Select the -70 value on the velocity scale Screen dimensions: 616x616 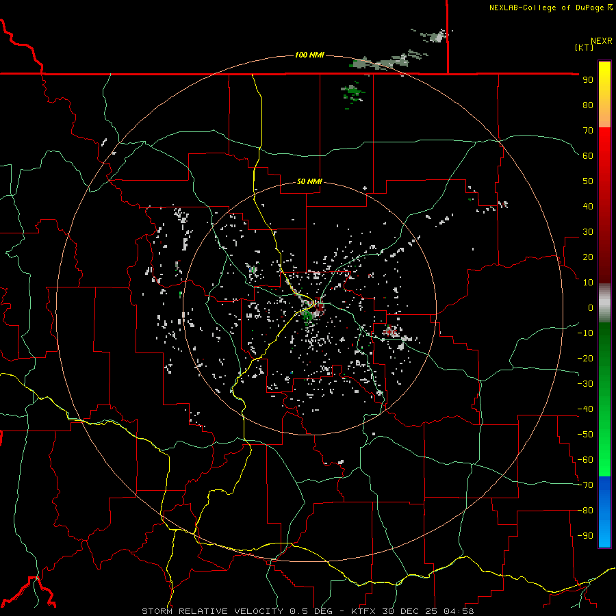tap(585, 485)
